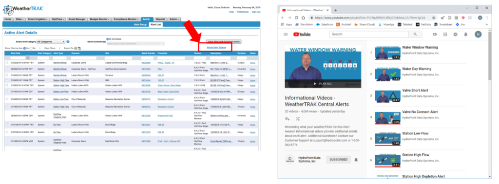Viewport: 499px width, 184px height.
Task: Uncheck the All Controllers checkbox
Action: pyautogui.click(x=108, y=39)
